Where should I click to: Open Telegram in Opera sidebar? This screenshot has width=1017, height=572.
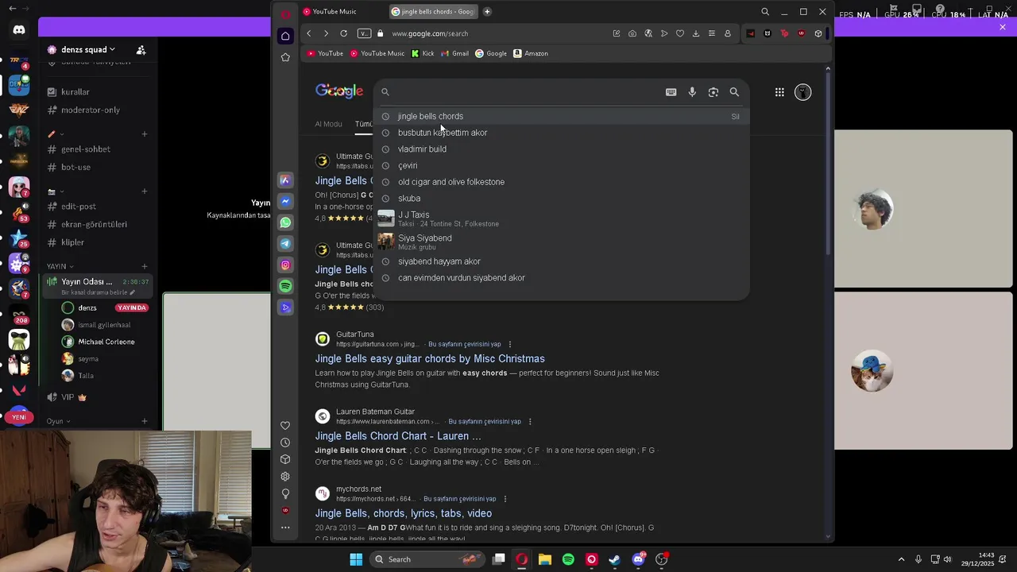point(285,244)
